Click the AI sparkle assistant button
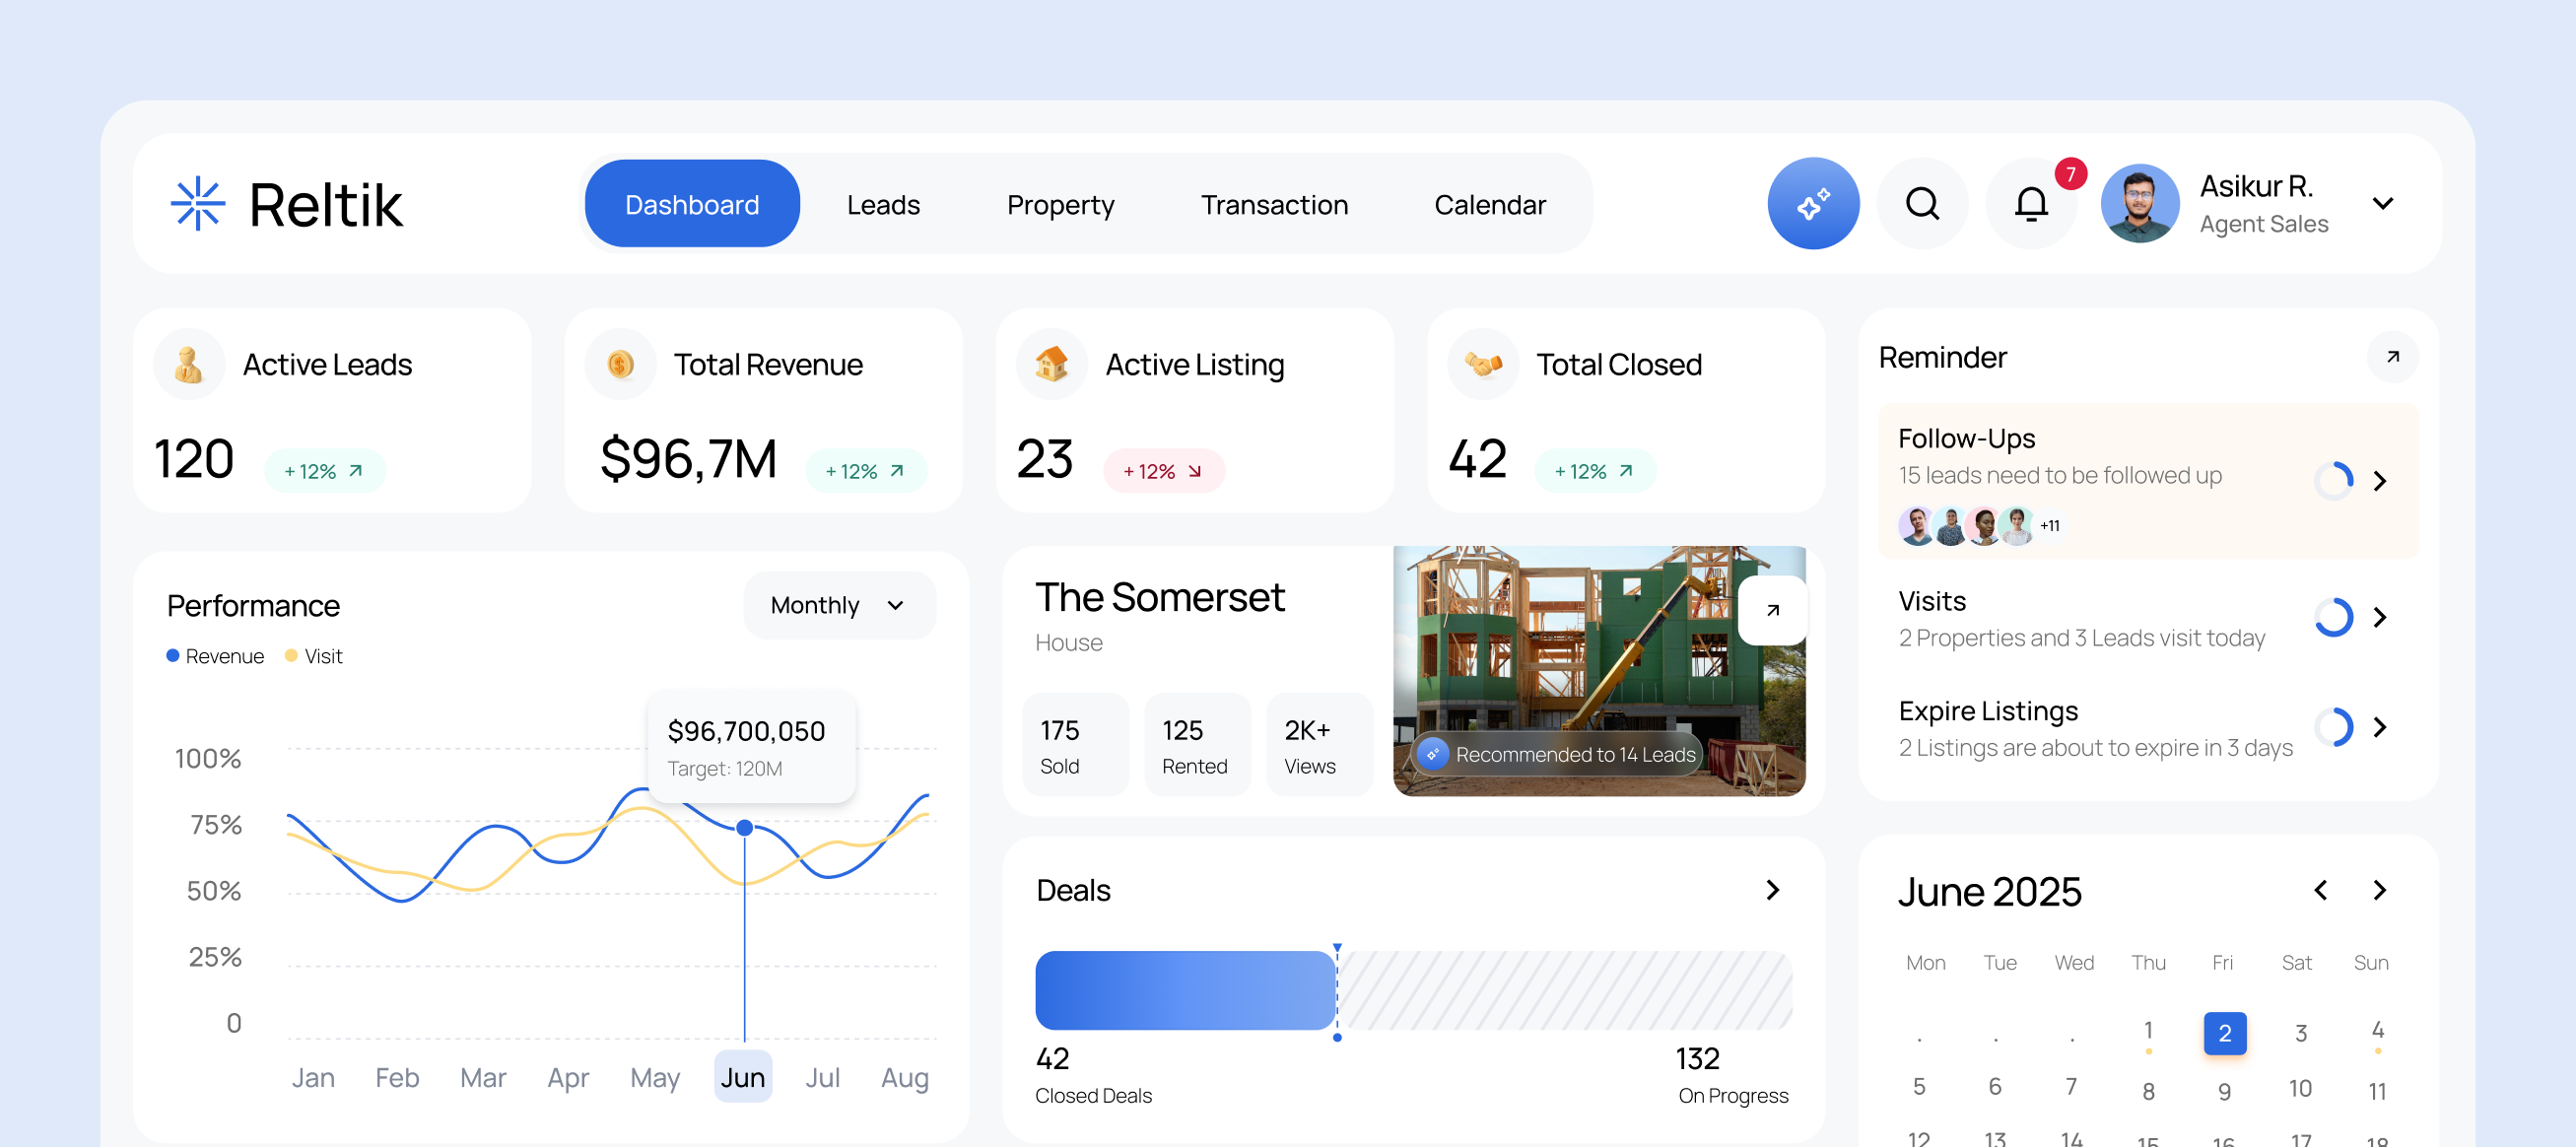2576x1147 pixels. coord(1812,204)
